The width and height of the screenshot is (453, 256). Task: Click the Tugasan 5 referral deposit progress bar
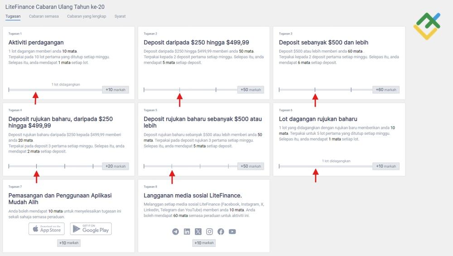pyautogui.click(x=190, y=166)
